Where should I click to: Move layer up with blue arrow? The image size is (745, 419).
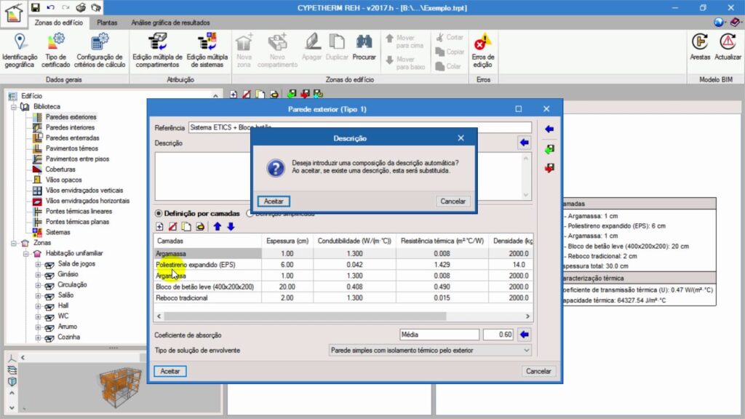[217, 226]
